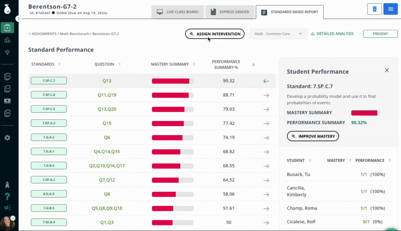Click the Live Class Board monitor icon
Screen dimensions: 401x231
(x=160, y=12)
